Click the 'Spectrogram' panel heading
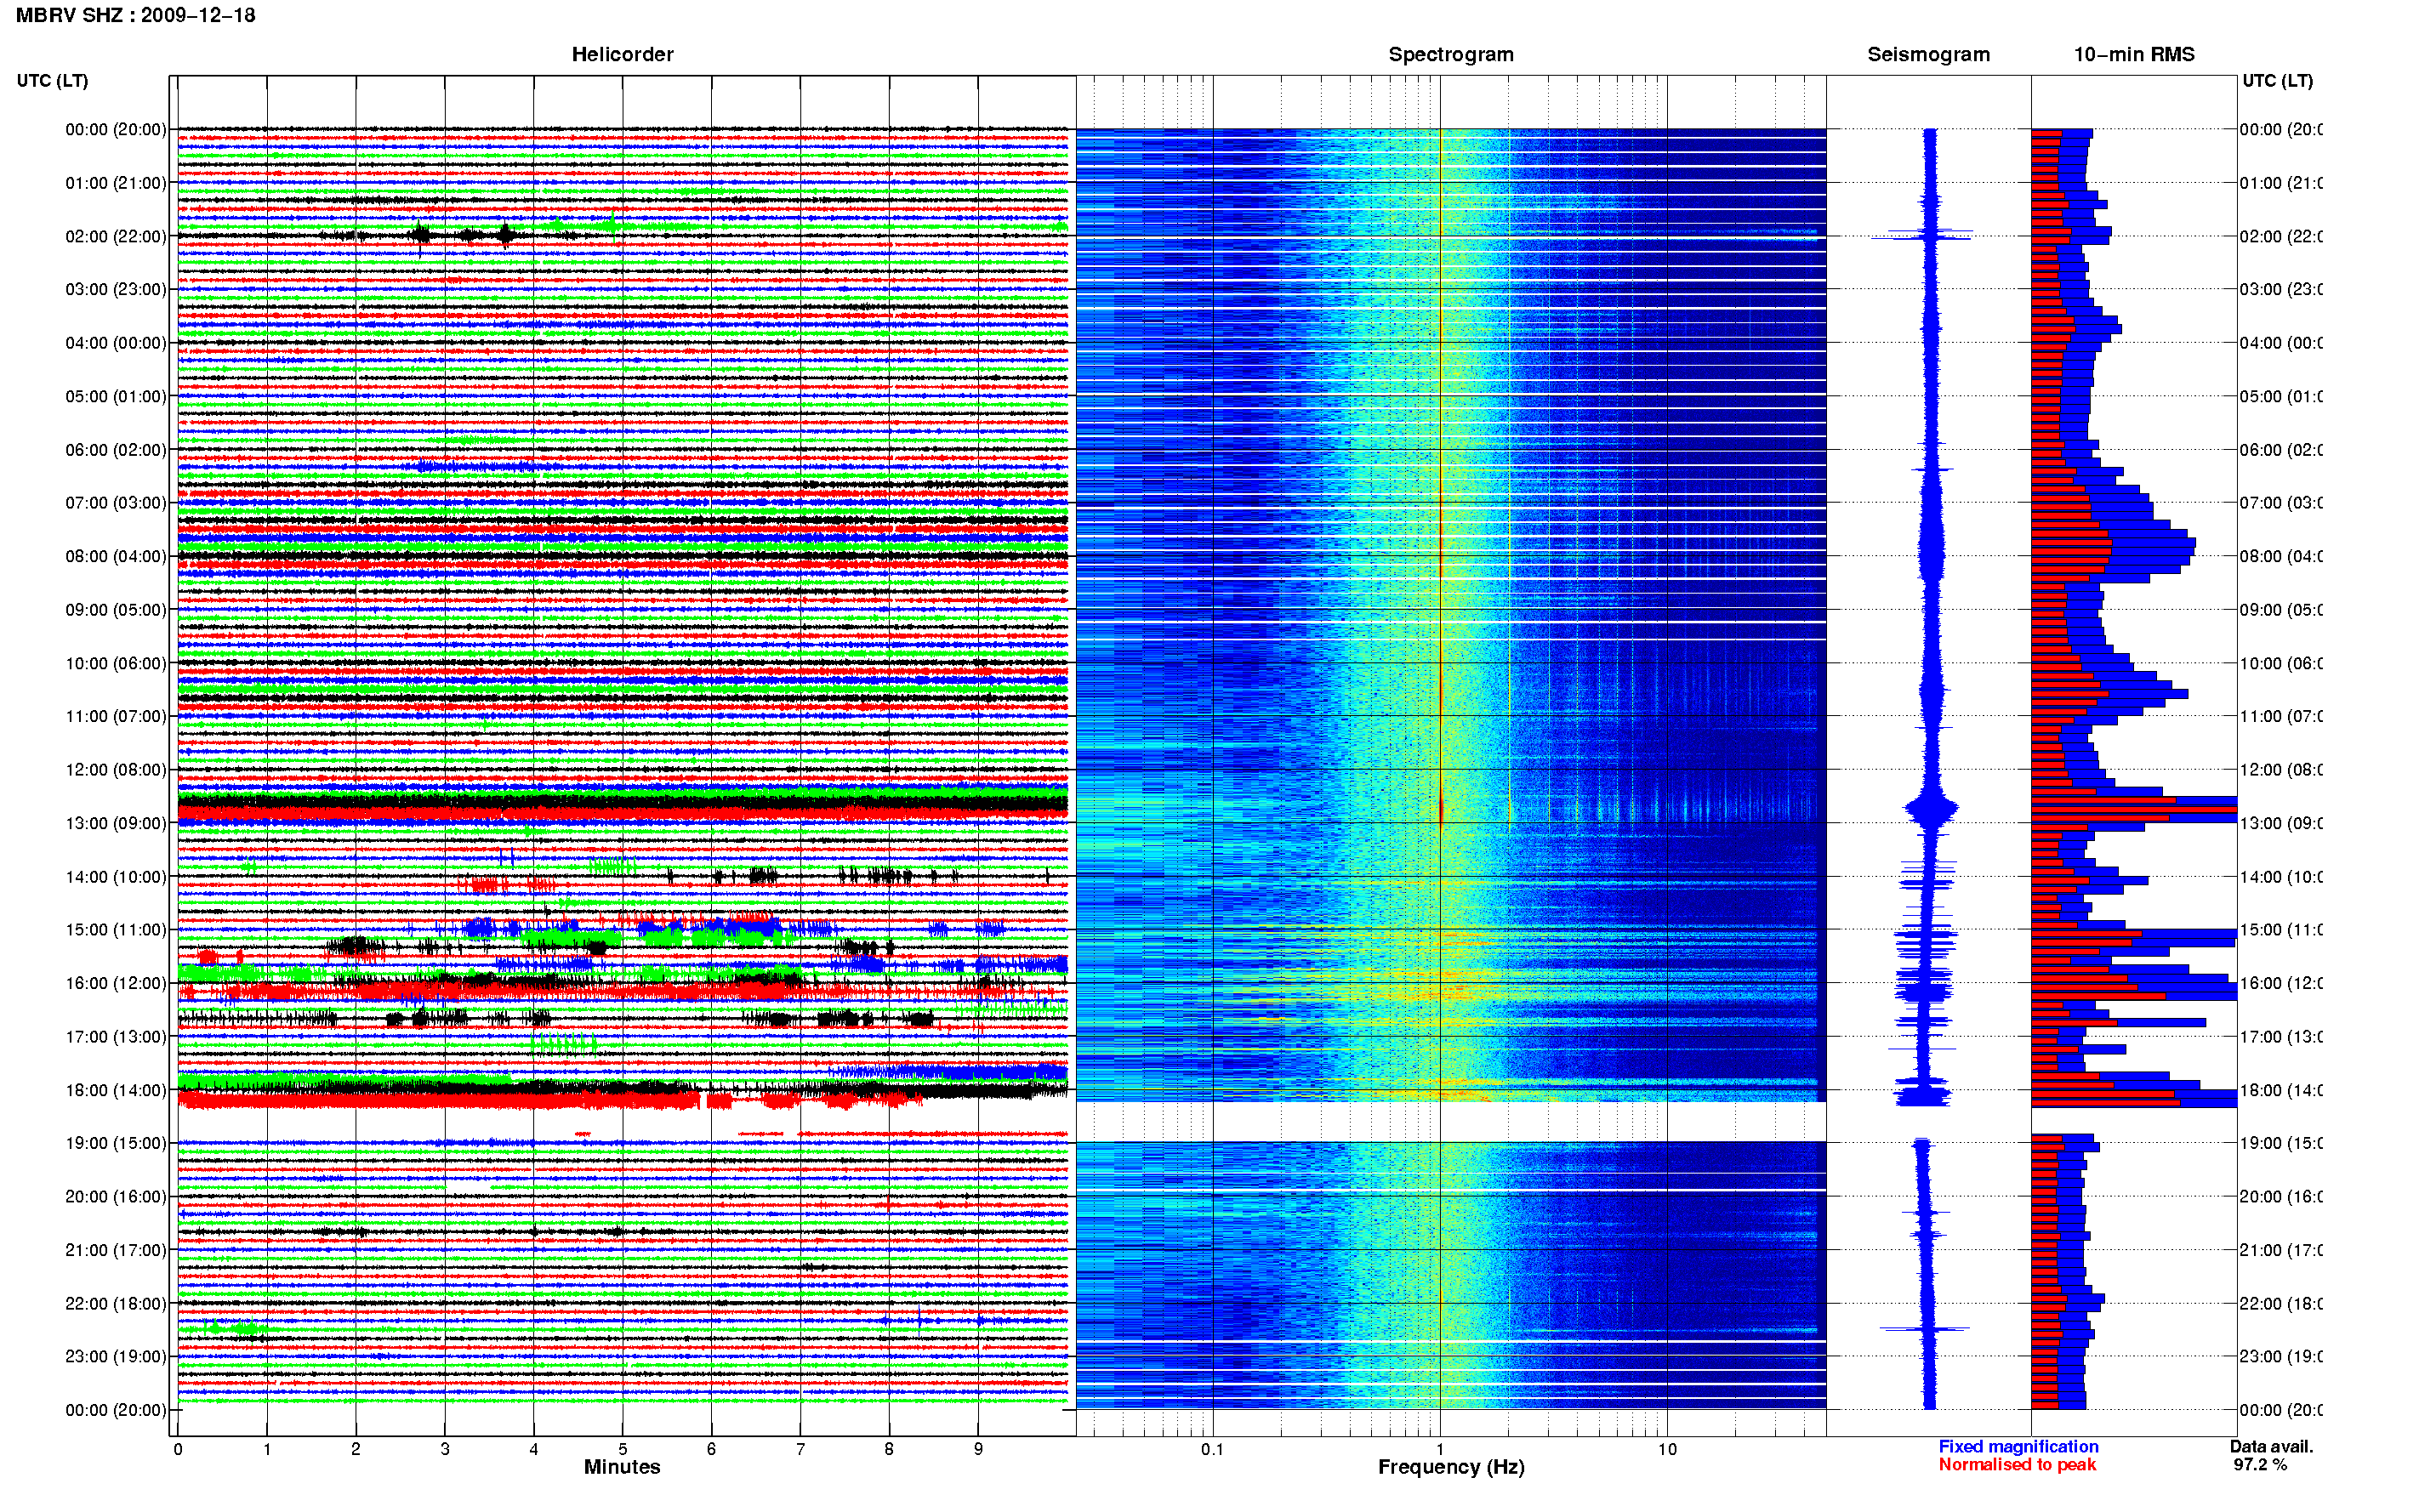2419x1512 pixels. (x=1450, y=54)
